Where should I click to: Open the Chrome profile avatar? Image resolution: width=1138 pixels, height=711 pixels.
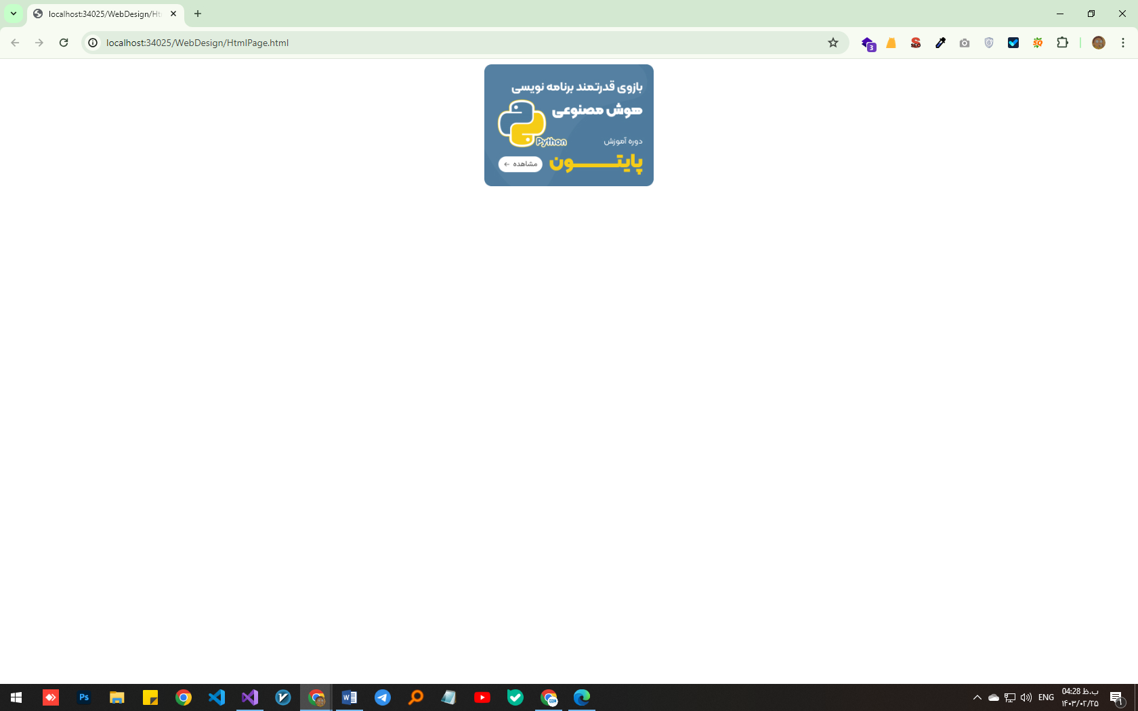coord(1099,43)
